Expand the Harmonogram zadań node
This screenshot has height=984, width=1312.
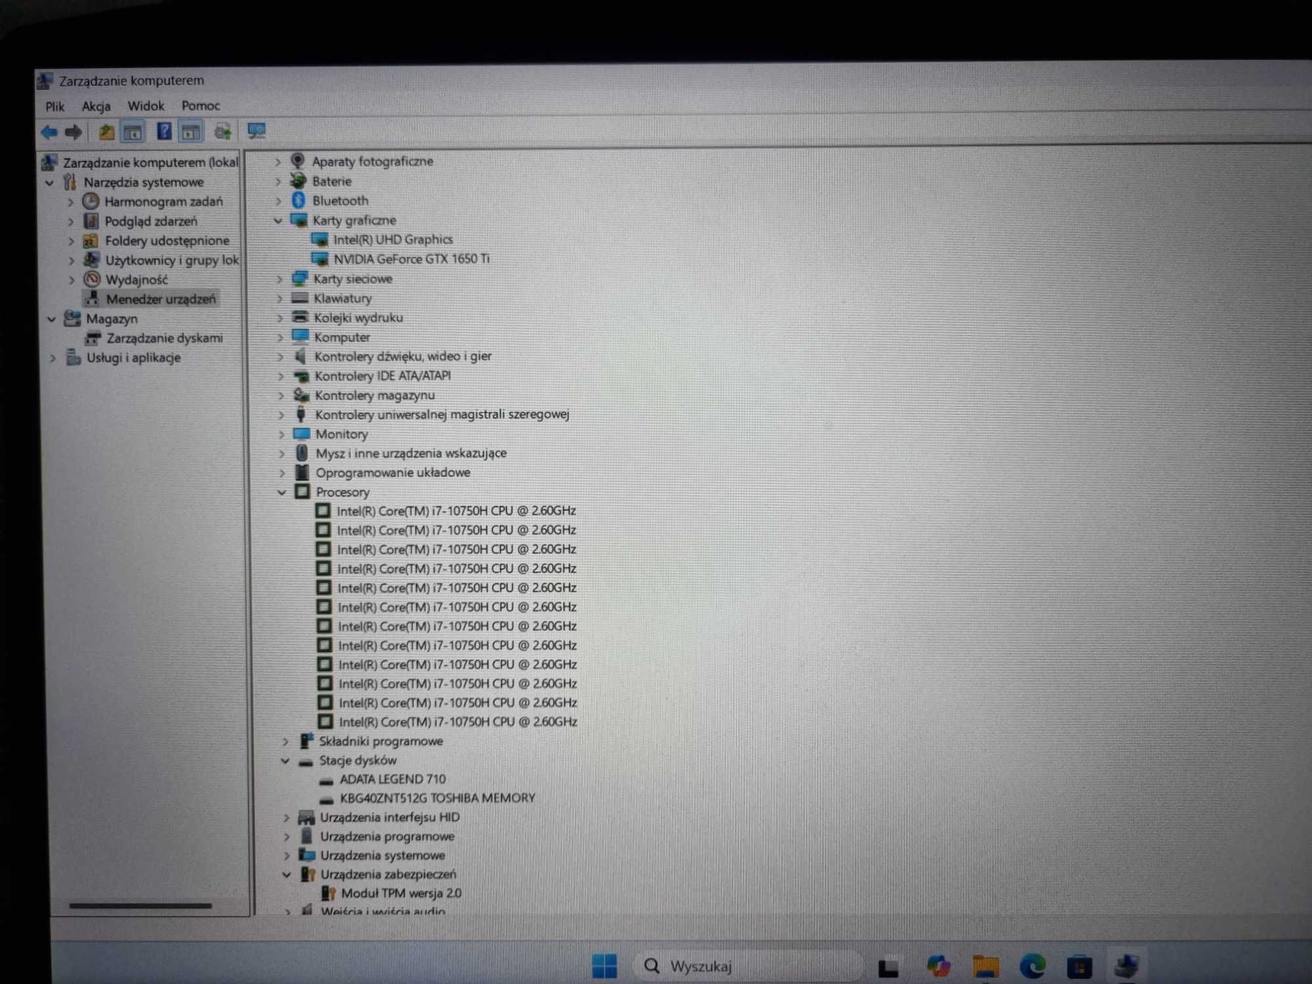(71, 203)
